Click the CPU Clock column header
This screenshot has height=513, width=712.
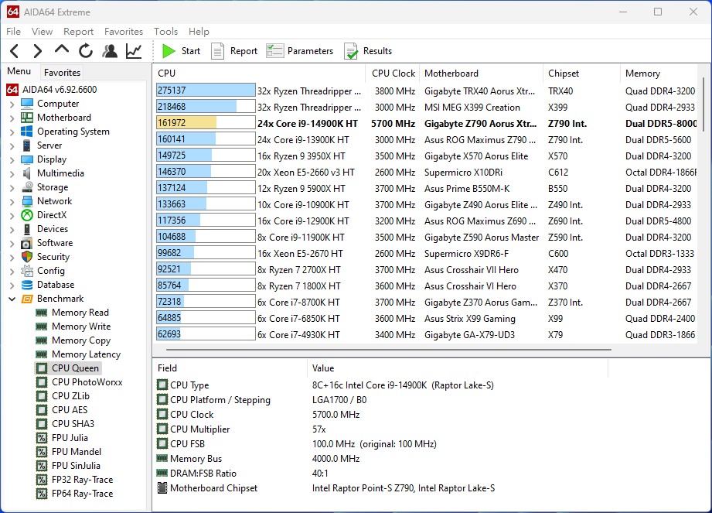point(393,74)
